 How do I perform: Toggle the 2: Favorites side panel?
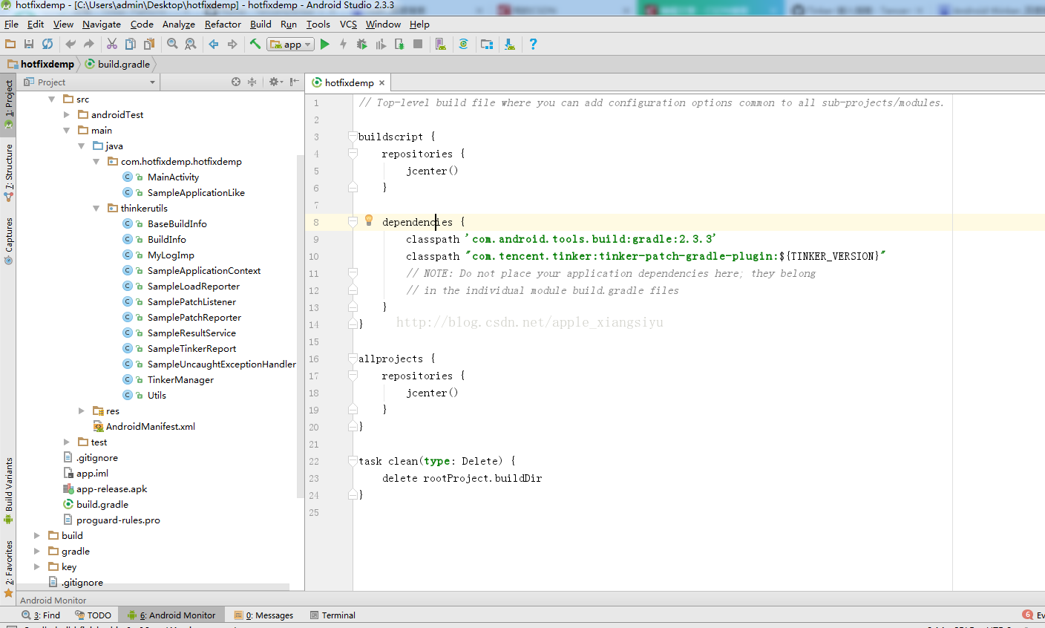pos(8,569)
